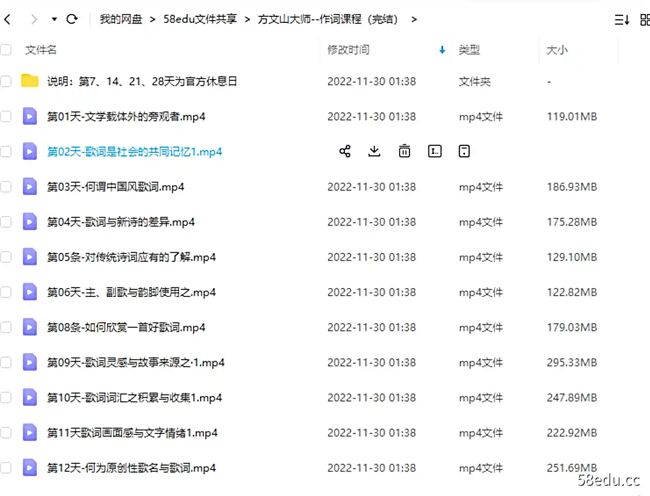Open more options for 第02天 file
650x496 pixels.
point(465,151)
